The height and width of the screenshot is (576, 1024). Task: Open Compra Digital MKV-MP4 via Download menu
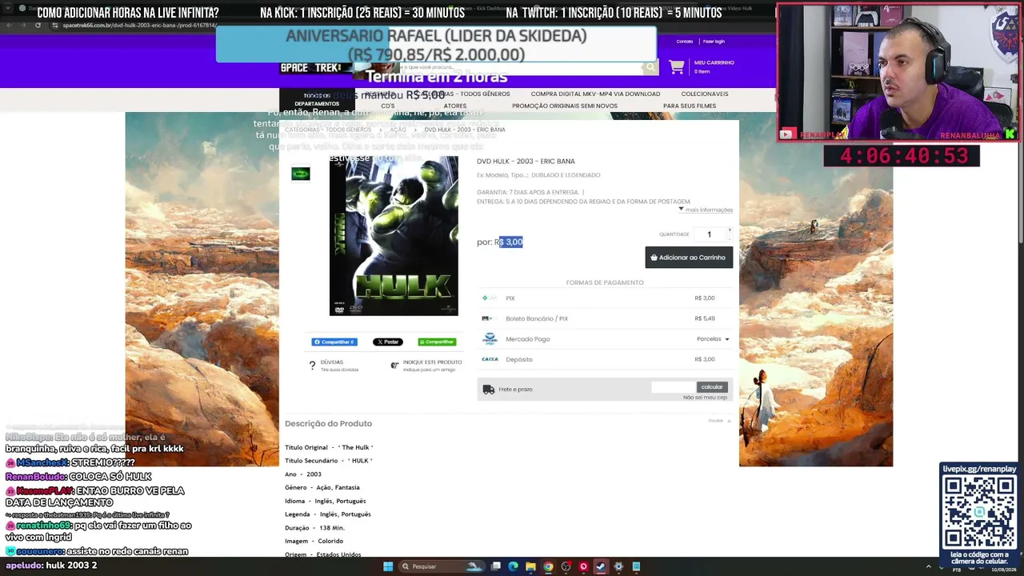[595, 94]
